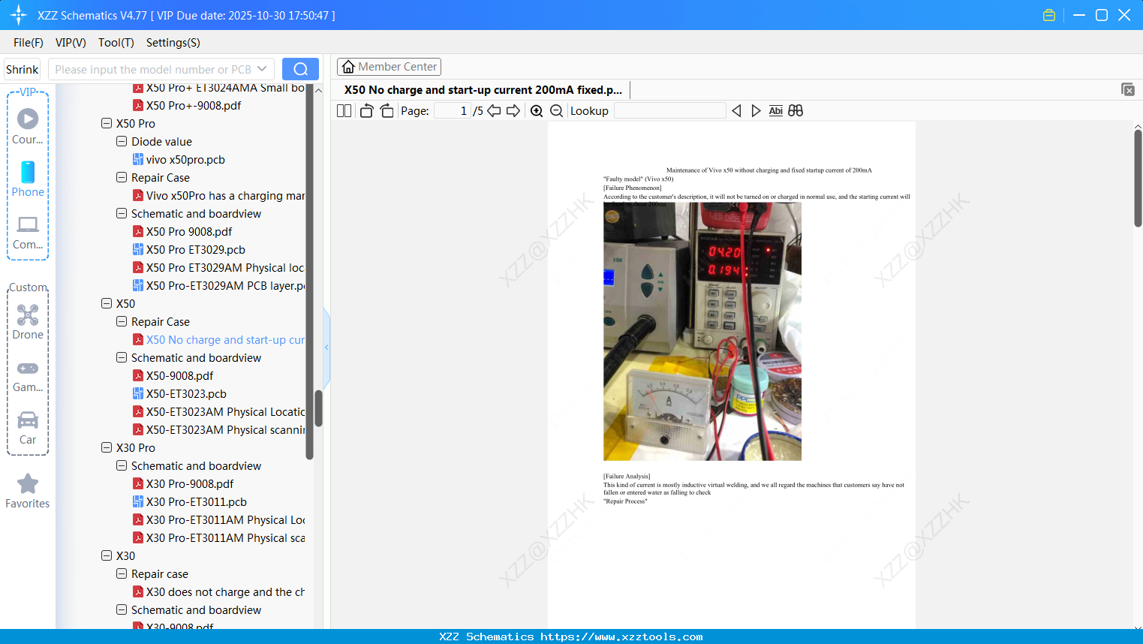Collapse Repair Case under X50 Pro

(122, 177)
